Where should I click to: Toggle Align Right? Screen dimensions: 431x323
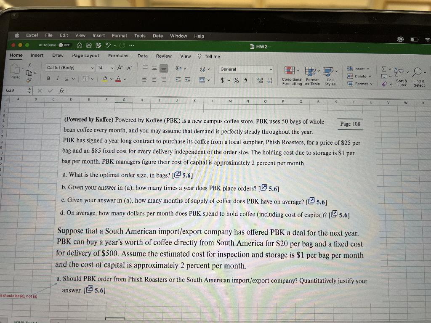(x=164, y=79)
